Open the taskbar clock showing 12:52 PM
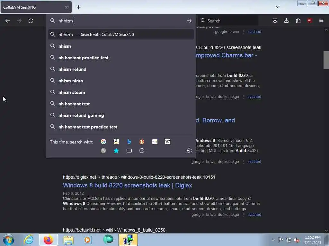The image size is (329, 246). point(313,240)
